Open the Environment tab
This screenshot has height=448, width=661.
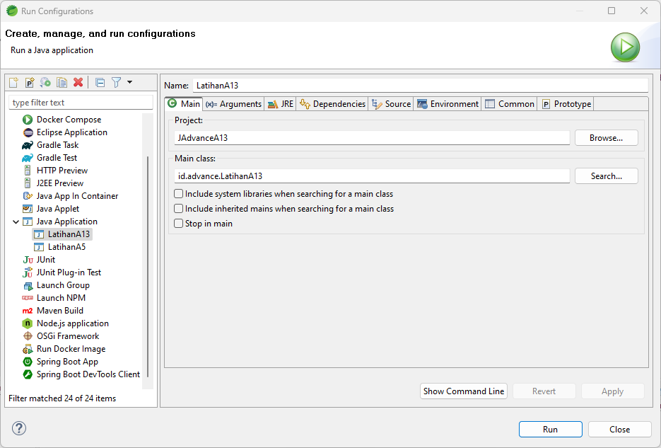(x=448, y=104)
